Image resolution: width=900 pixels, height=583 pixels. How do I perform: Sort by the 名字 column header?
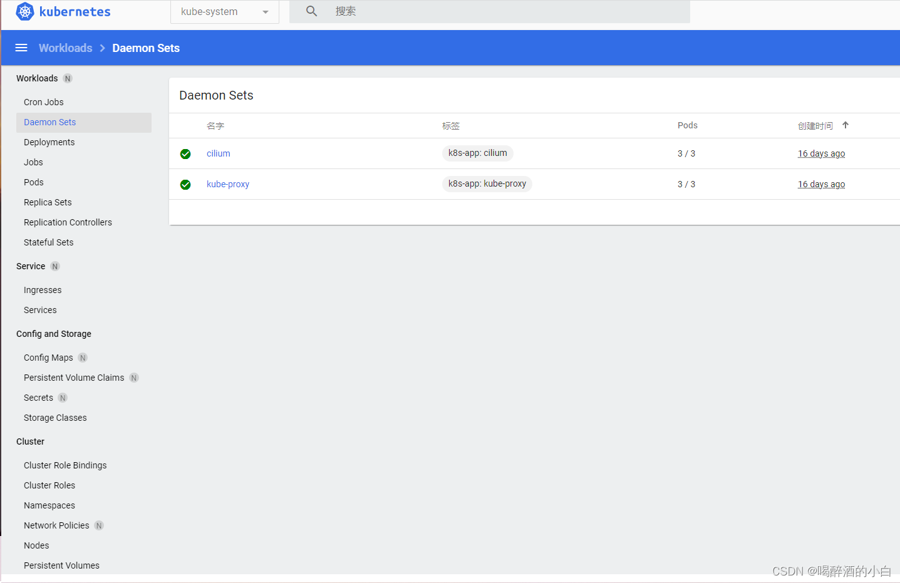click(215, 126)
